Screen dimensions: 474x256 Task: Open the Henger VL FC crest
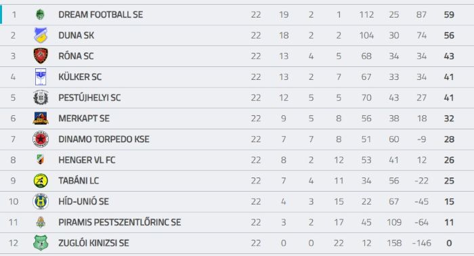pyautogui.click(x=40, y=160)
